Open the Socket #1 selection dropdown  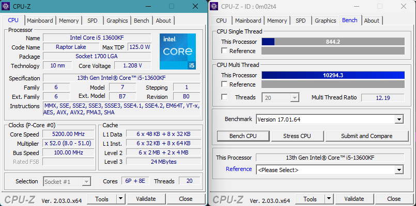67,181
